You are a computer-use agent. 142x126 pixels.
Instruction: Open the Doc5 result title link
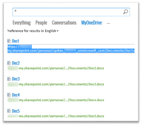[16, 111]
